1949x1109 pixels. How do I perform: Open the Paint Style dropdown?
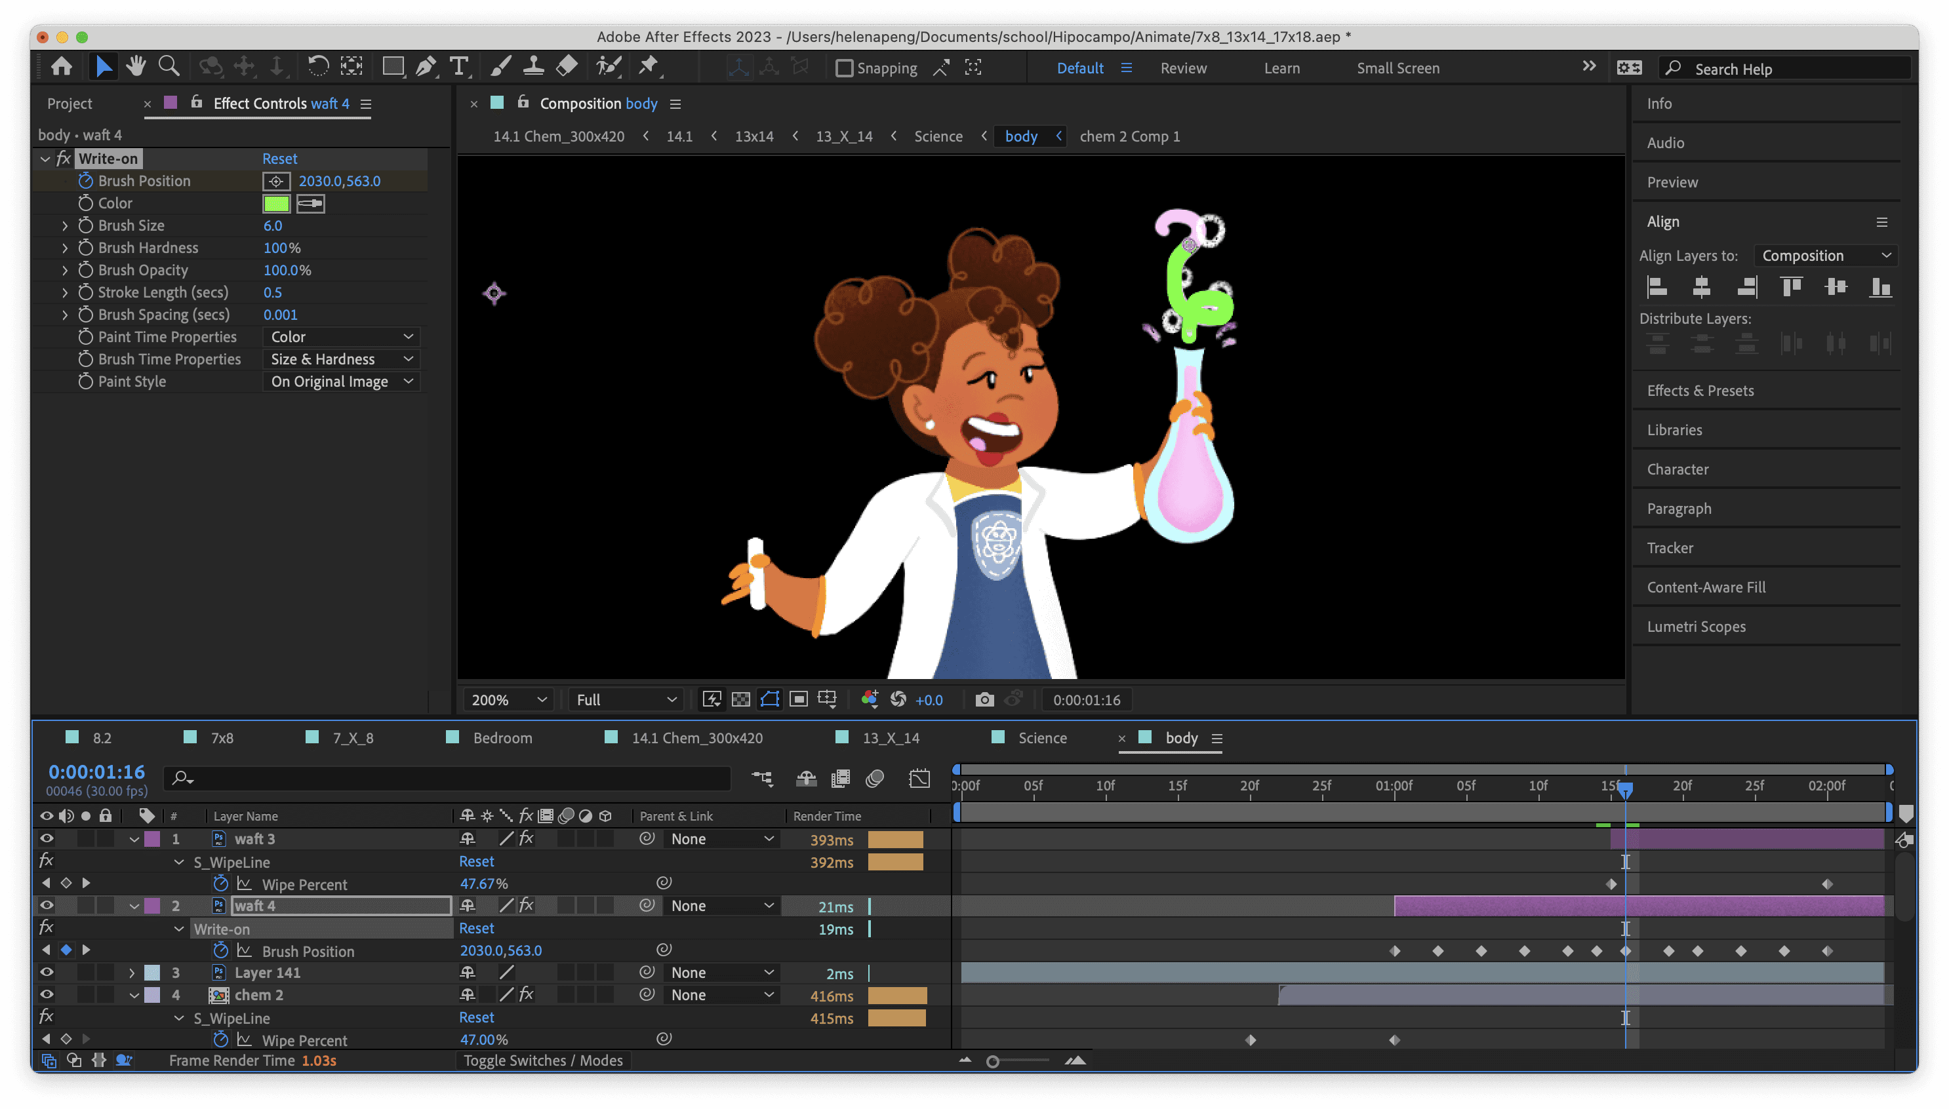[x=342, y=381]
